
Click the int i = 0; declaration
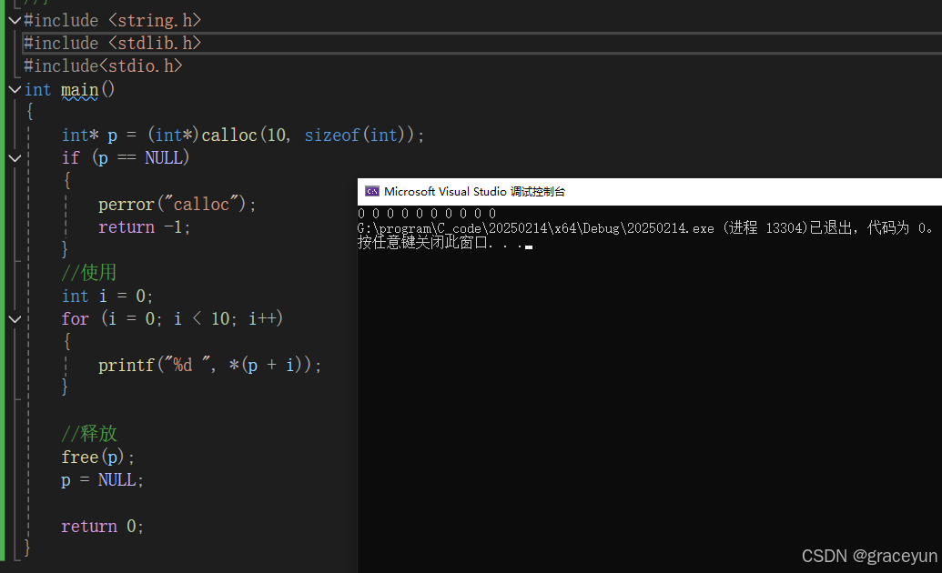106,297
